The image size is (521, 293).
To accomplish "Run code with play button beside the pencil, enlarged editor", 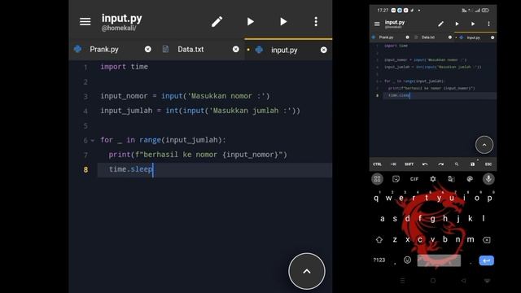I will pyautogui.click(x=250, y=22).
